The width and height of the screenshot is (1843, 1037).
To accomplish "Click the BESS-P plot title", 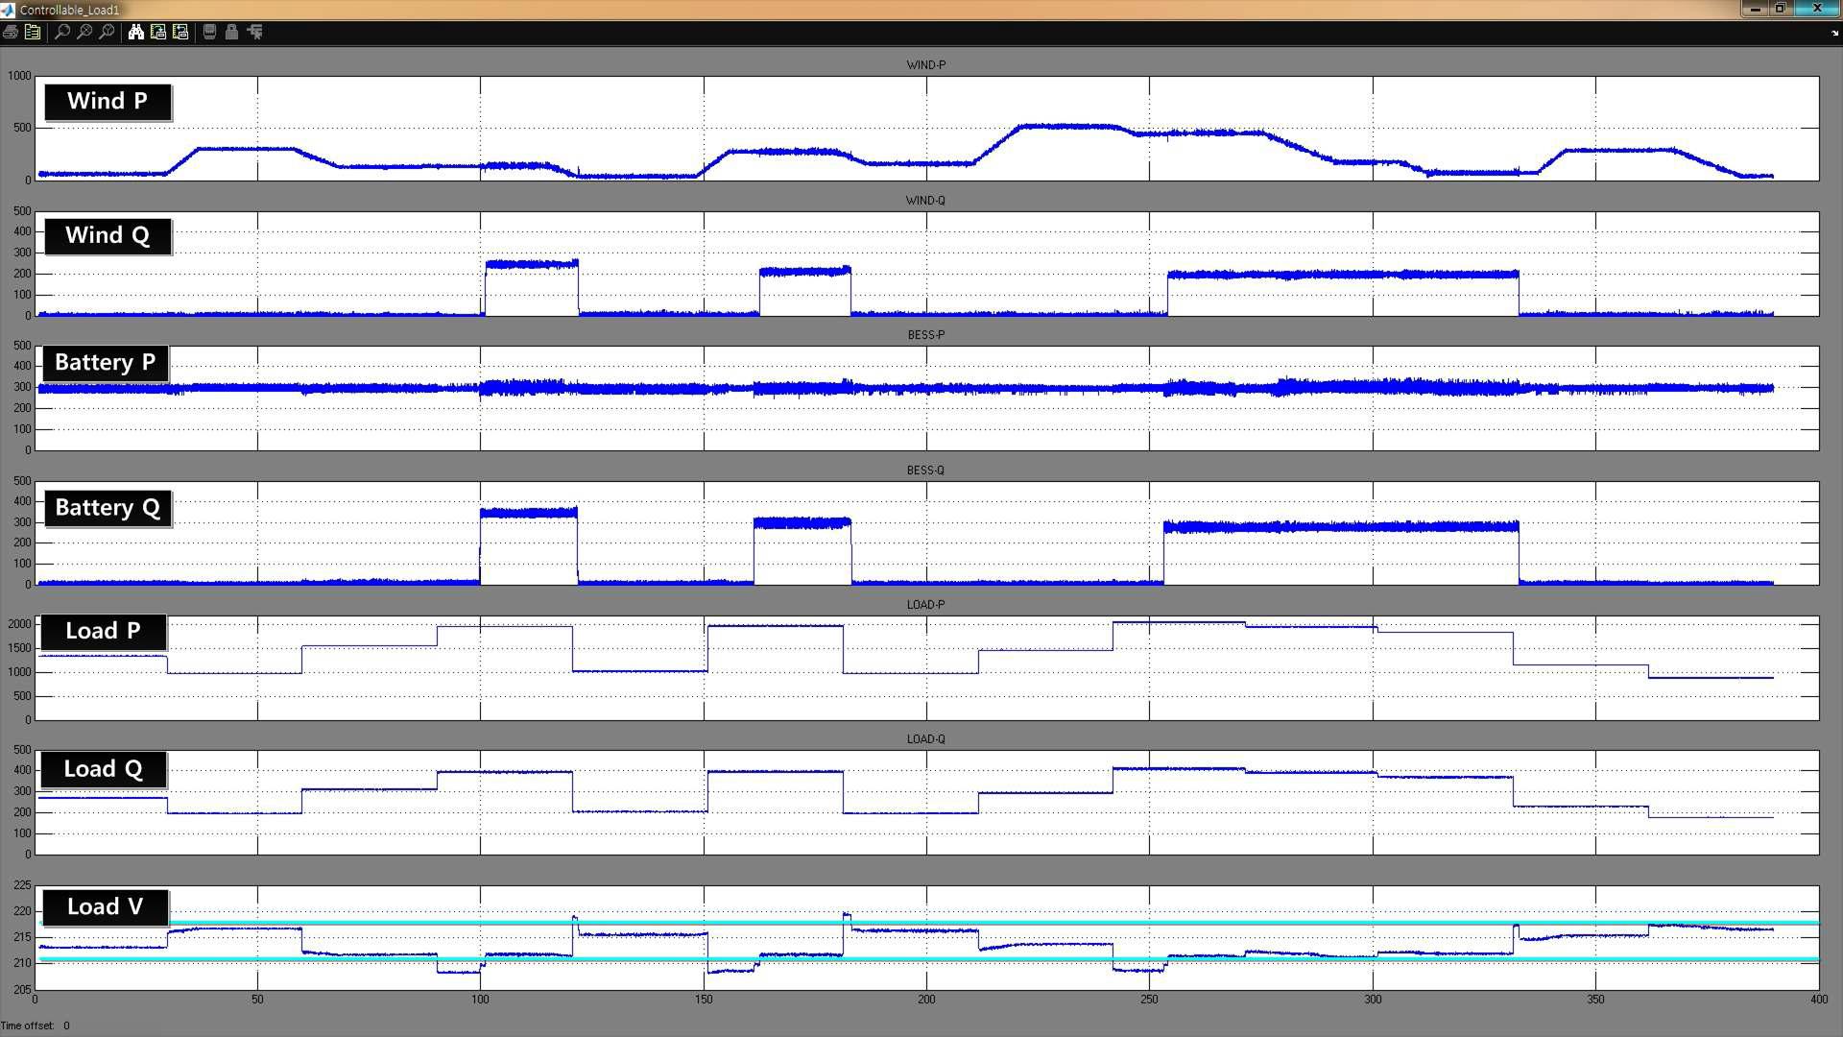I will coord(925,335).
